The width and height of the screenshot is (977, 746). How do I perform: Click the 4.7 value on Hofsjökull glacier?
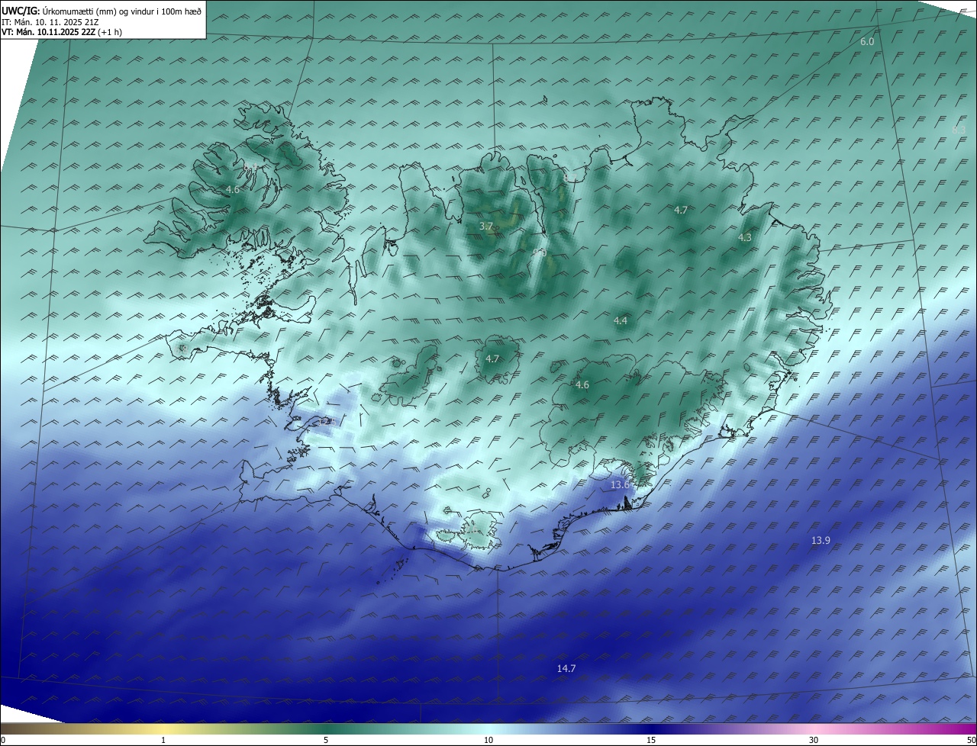point(492,359)
